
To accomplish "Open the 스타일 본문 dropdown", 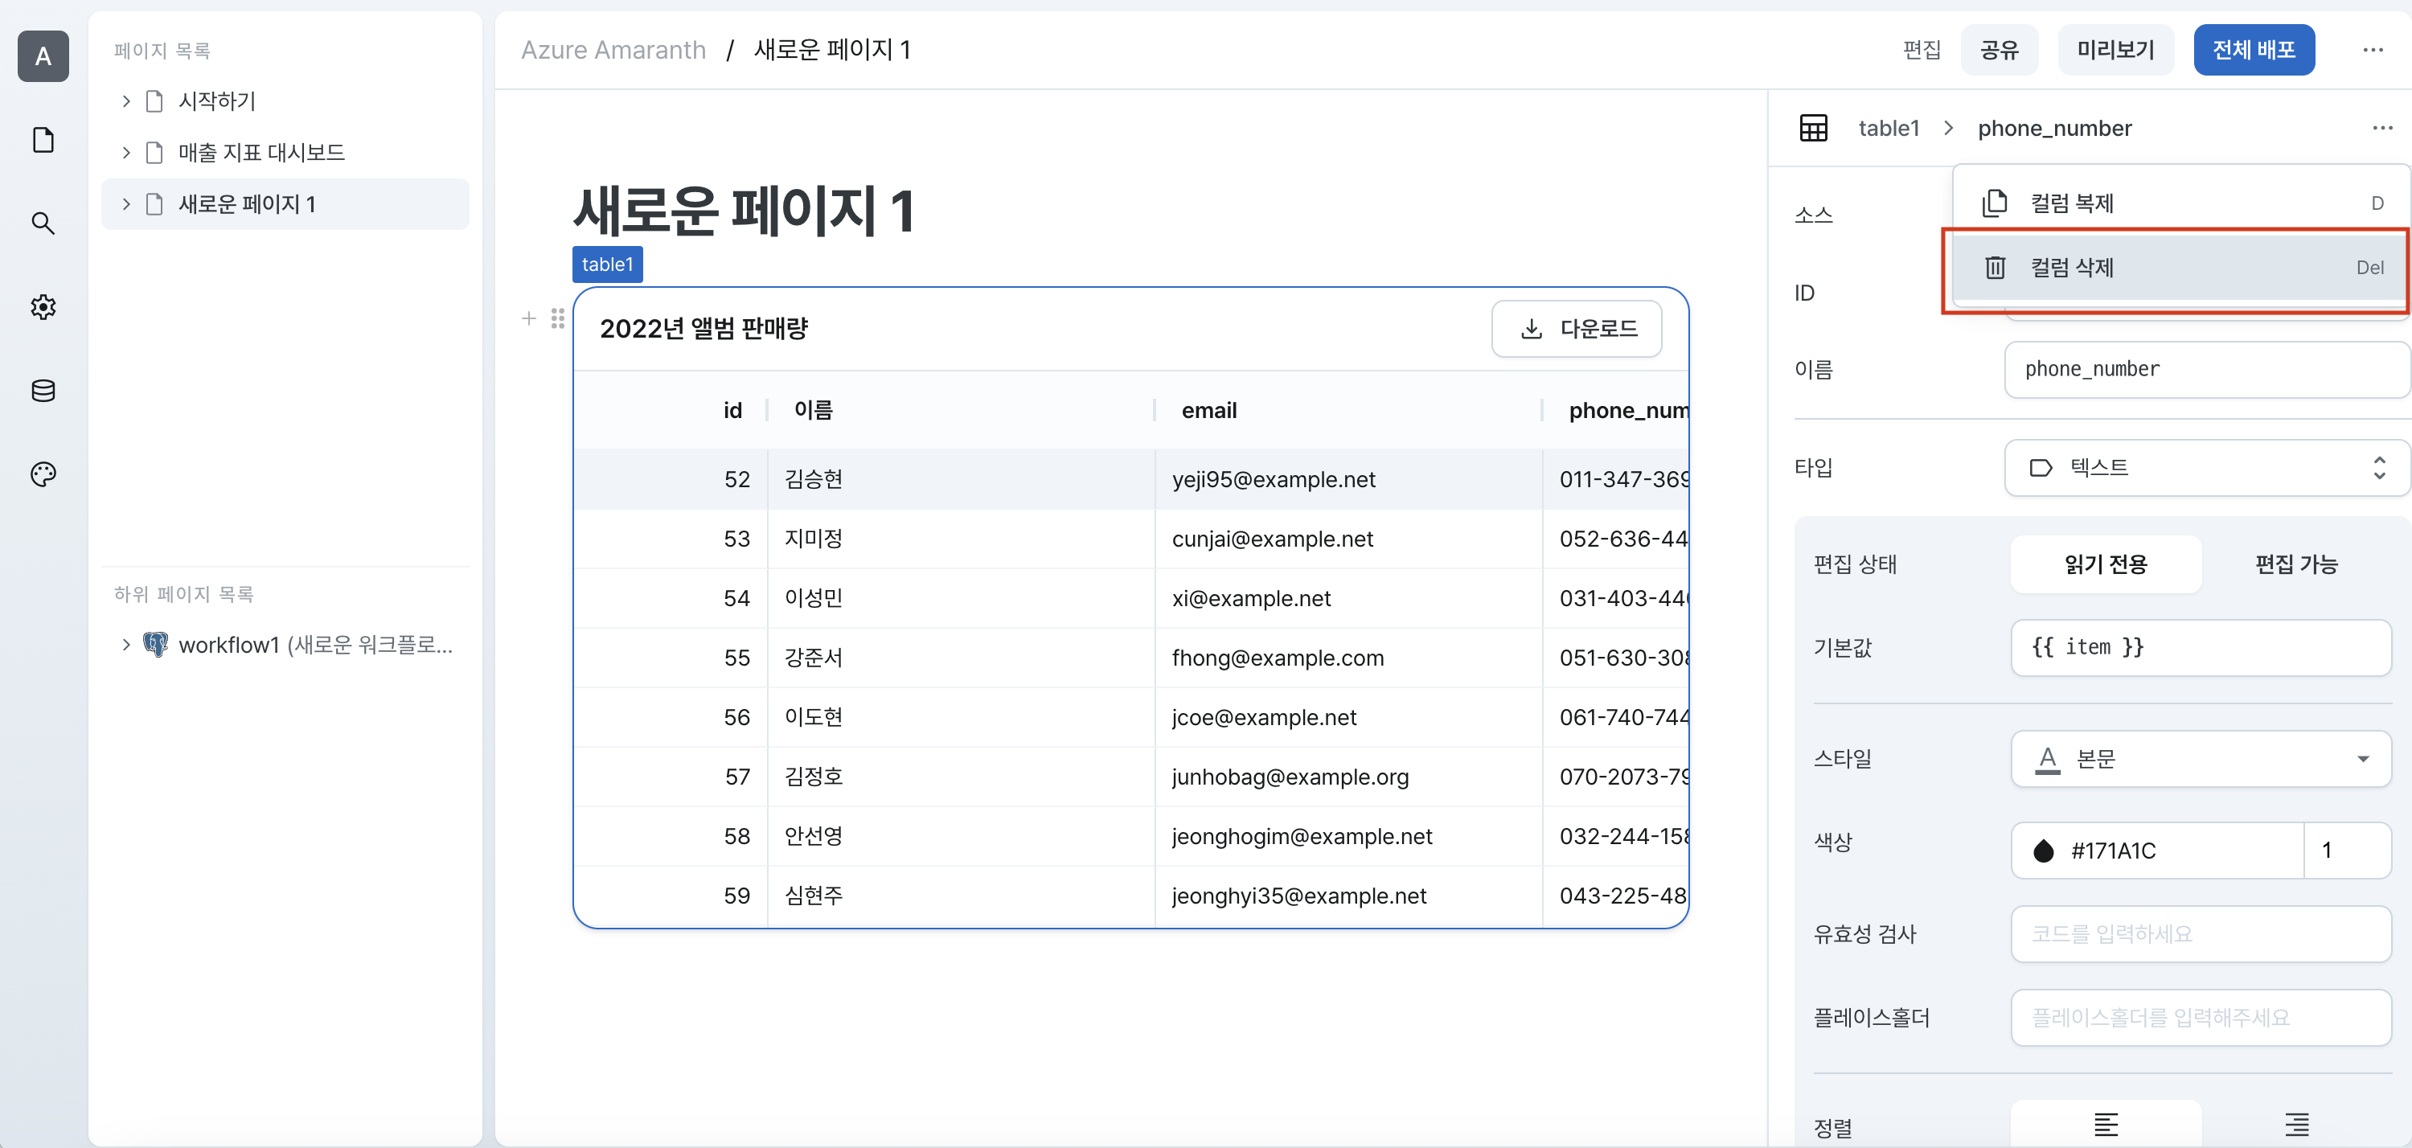I will click(2201, 758).
